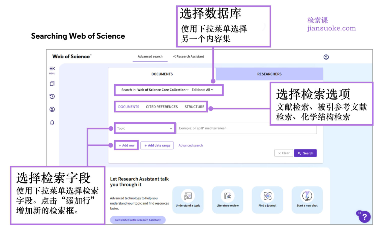Open the Web of Science Core Collection dropdown

tap(162, 90)
